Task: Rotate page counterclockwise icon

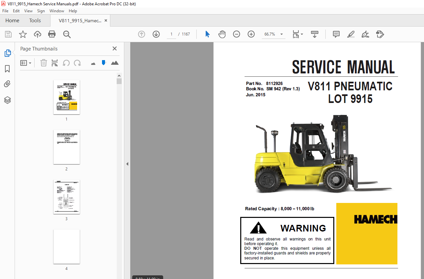Action: 66,63
